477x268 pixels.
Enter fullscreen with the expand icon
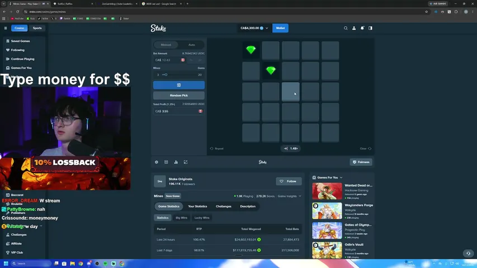coord(186,162)
